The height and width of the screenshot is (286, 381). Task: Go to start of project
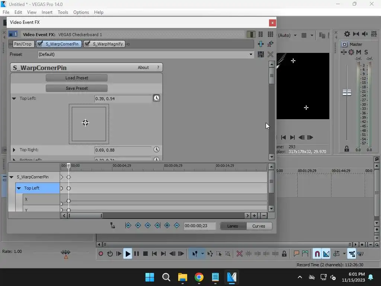coord(154,254)
